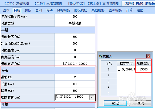This screenshot has width=155, height=109.
Task: Click 搭板 横向布置 text input
Action: pyautogui.click(x=72, y=97)
